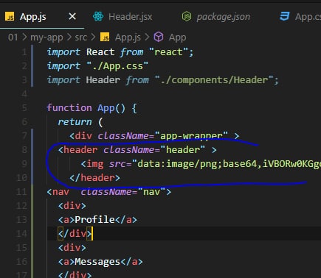Click the "./components/Header" path string
This screenshot has height=278, width=321.
pyautogui.click(x=214, y=80)
